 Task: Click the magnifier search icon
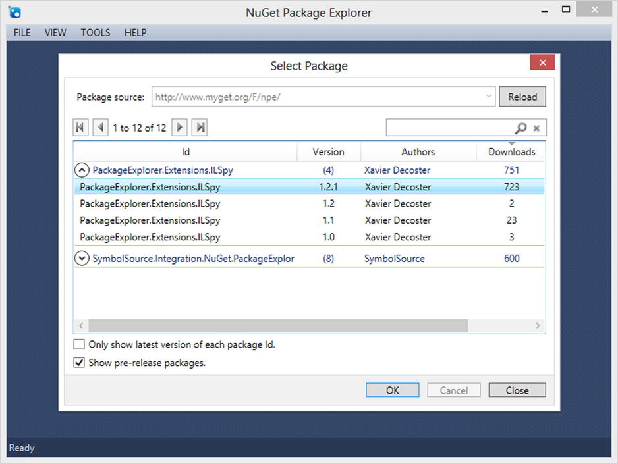coord(520,128)
